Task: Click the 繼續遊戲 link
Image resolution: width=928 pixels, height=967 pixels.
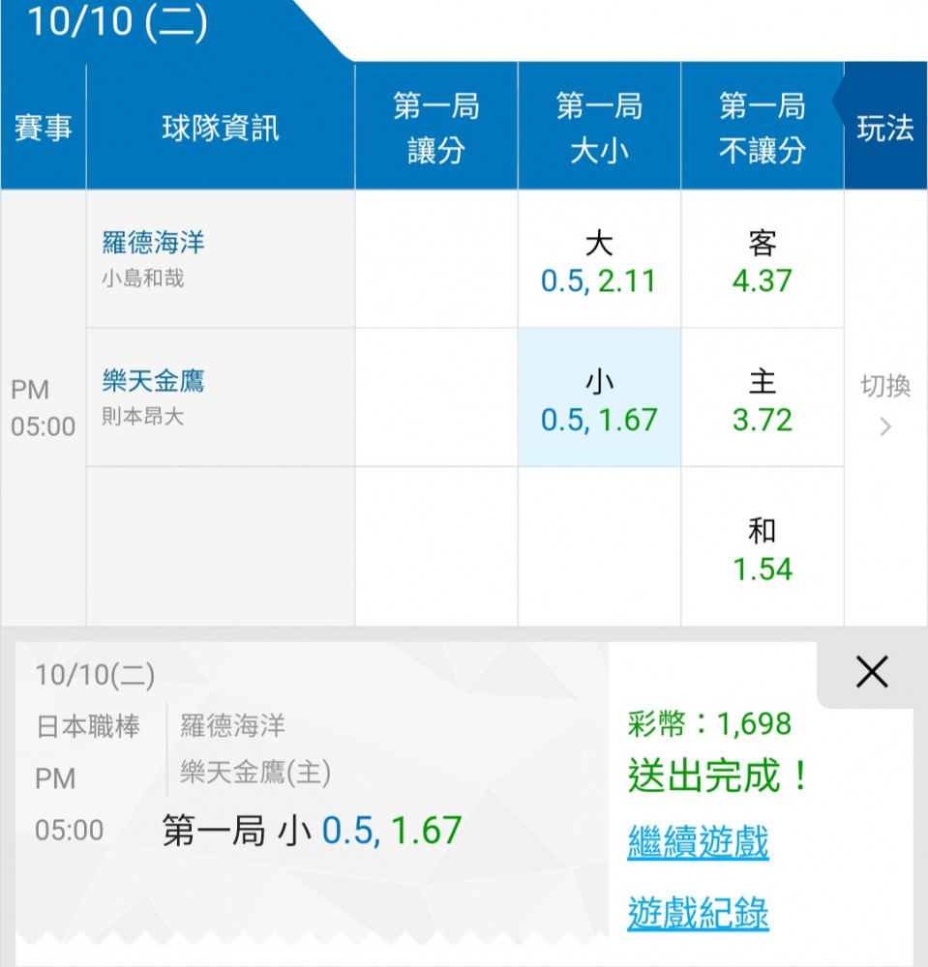Action: click(698, 841)
